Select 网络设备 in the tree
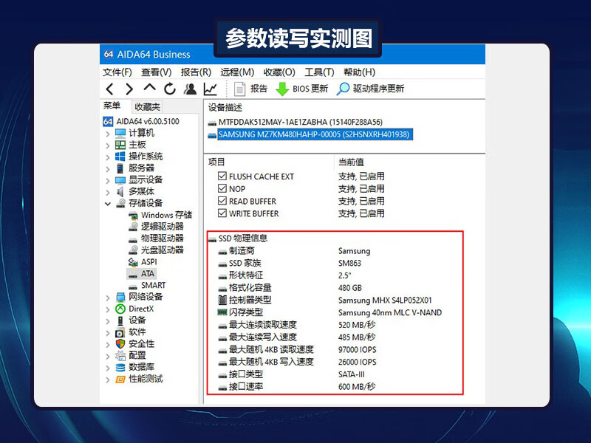Viewport: 591px width, 443px height. pyautogui.click(x=139, y=297)
